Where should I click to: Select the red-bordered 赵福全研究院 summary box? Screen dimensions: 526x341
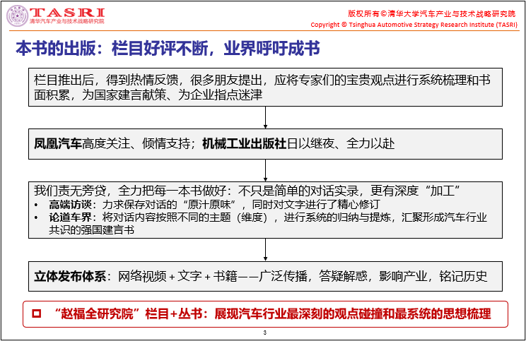266,313
